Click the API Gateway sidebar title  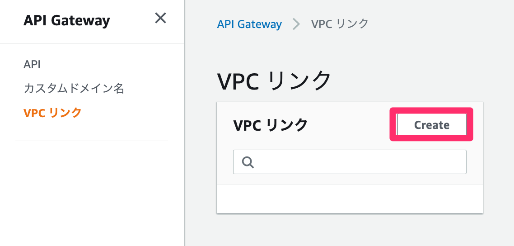(x=66, y=20)
